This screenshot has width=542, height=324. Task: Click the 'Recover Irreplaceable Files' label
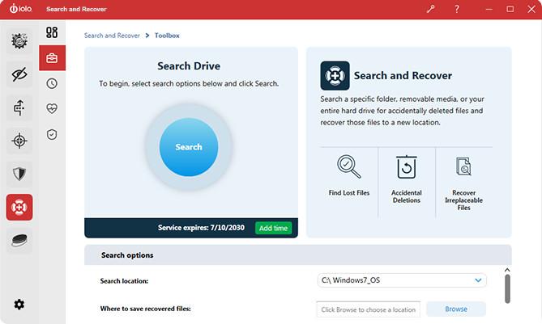tap(464, 200)
